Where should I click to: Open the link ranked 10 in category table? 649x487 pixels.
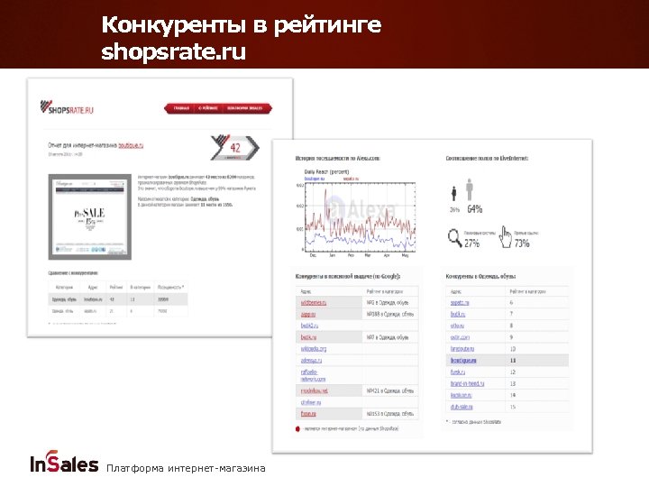[462, 349]
